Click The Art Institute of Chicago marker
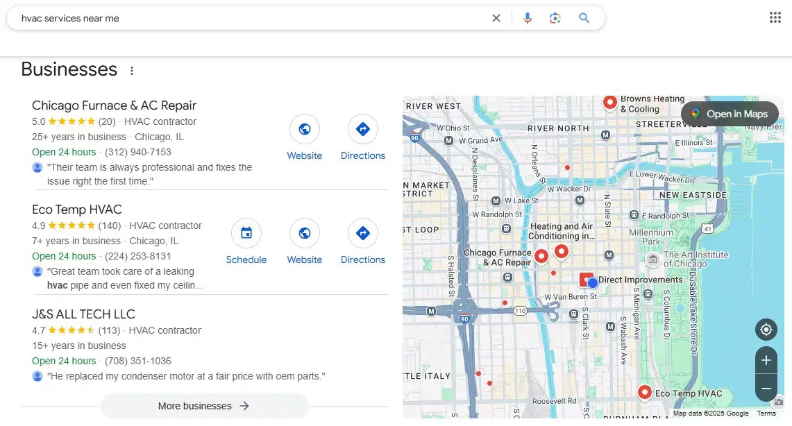Screen dimensions: 792x426 click(652, 259)
